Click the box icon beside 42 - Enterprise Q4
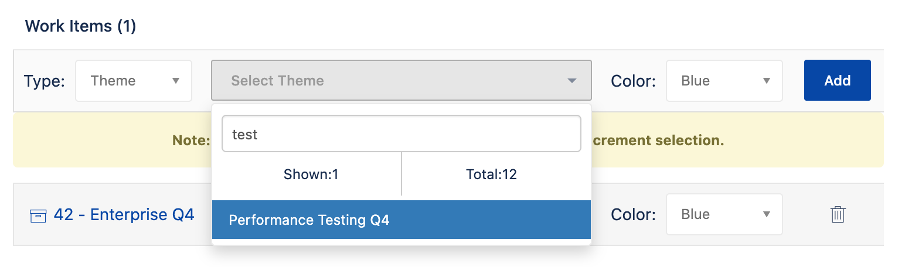Screen dimensions: 905x267 [x=38, y=216]
